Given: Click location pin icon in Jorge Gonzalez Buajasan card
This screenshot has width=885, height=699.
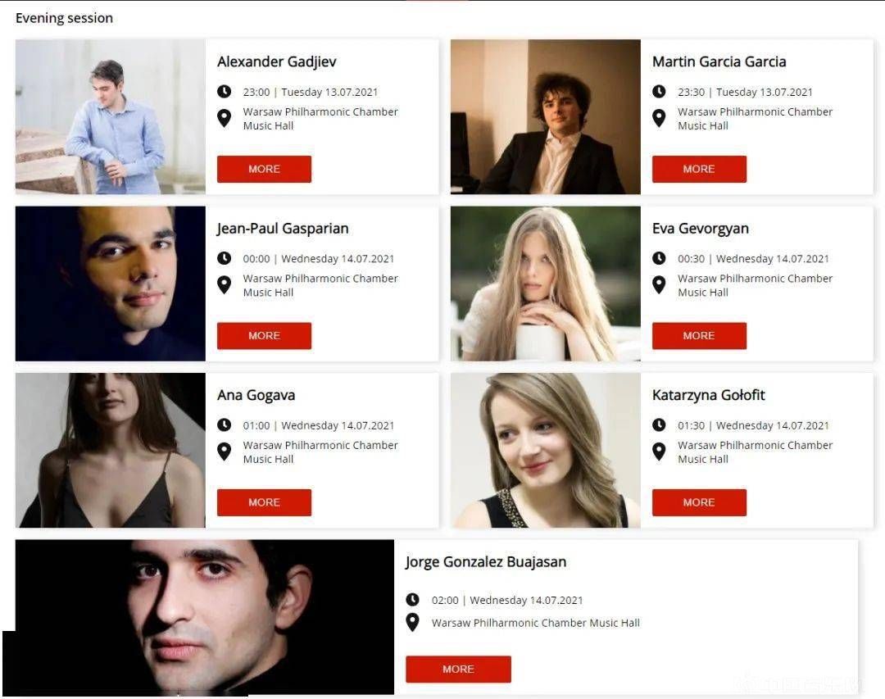Looking at the screenshot, I should coord(412,622).
